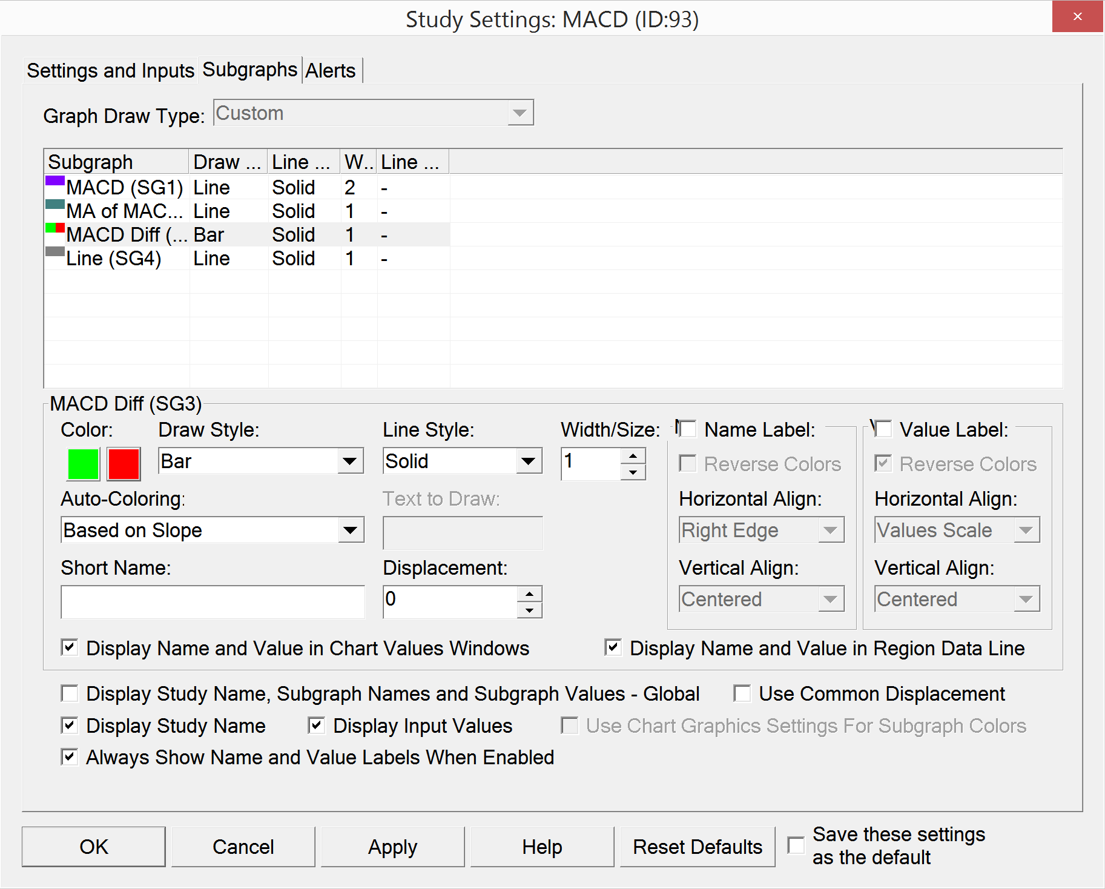Click the green-red MACD Diff row icon
Viewport: 1105px width, 889px height.
(x=55, y=228)
